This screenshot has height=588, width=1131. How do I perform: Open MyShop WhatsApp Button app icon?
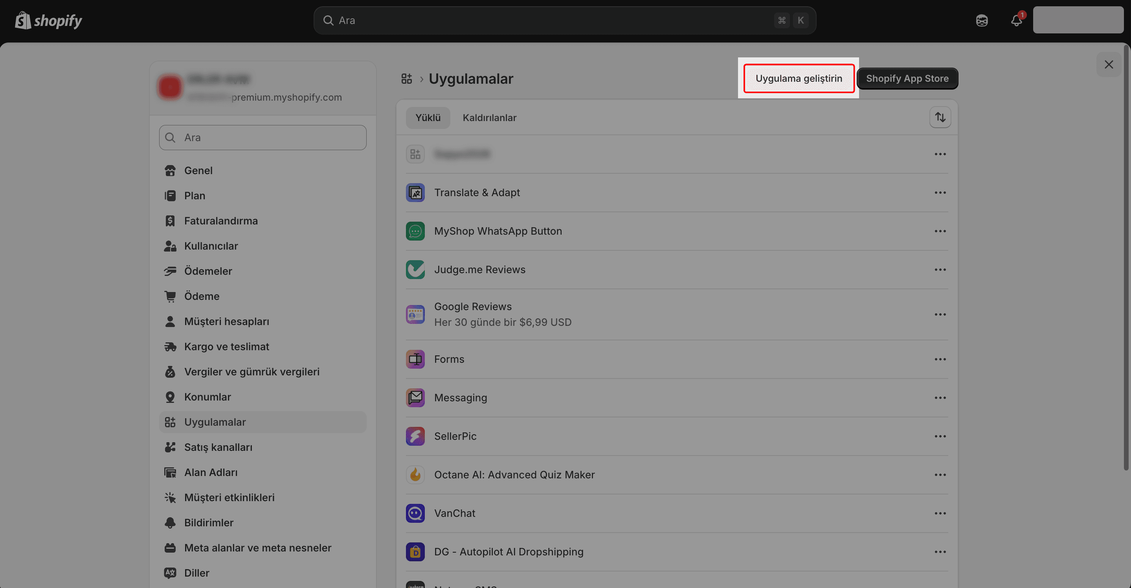click(x=415, y=231)
